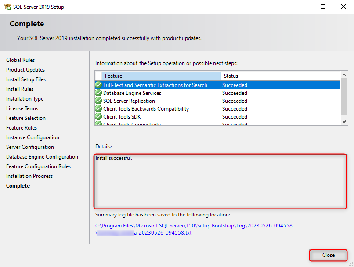Click the Feature column header
354x267 pixels.
click(x=161, y=76)
